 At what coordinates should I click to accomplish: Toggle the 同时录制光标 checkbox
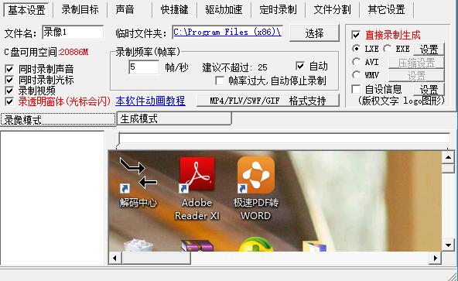click(9, 80)
